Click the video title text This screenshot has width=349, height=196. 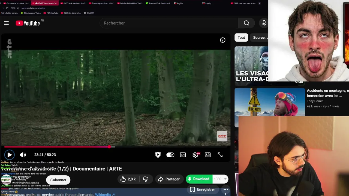click(x=62, y=169)
